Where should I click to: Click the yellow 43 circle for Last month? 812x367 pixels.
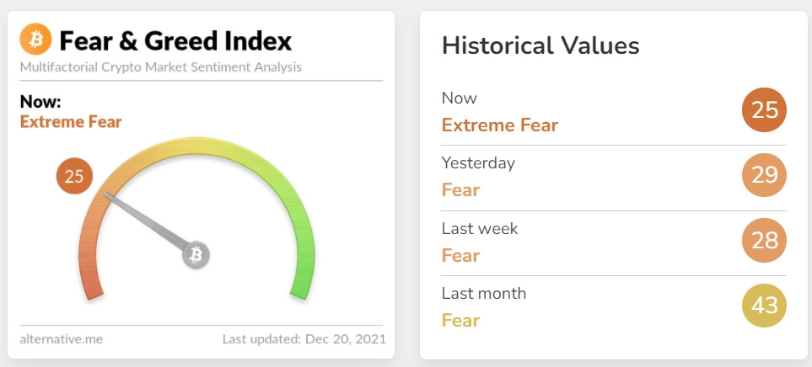click(x=764, y=306)
